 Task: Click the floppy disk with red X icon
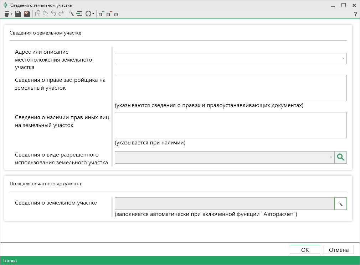(27, 14)
